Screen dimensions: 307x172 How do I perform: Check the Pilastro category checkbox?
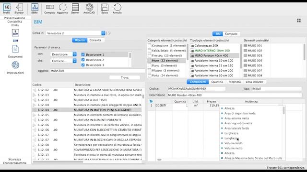pos(150,70)
